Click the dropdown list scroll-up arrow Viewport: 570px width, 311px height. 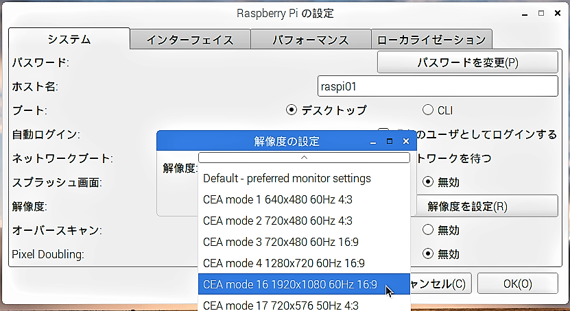click(305, 158)
